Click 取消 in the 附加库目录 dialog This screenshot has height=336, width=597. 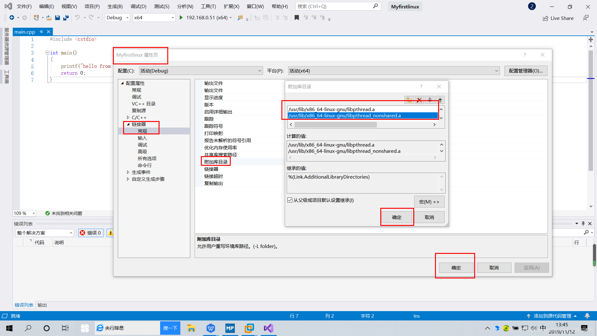[x=429, y=217]
